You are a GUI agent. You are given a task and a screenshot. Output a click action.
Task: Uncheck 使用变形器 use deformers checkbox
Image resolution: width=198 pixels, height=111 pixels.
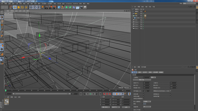click(170, 96)
